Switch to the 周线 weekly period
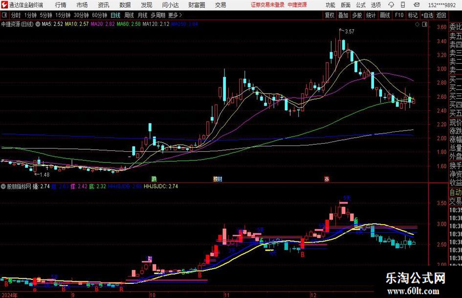This screenshot has width=462, height=298. 129,15
